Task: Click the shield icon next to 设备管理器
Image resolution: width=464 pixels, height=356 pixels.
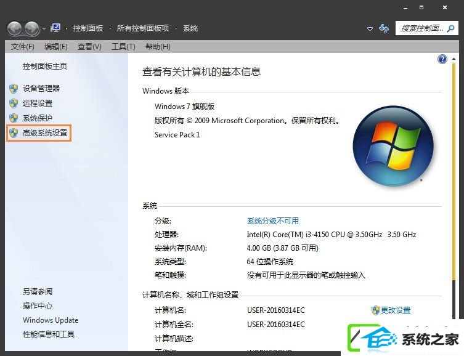Action: pos(14,89)
